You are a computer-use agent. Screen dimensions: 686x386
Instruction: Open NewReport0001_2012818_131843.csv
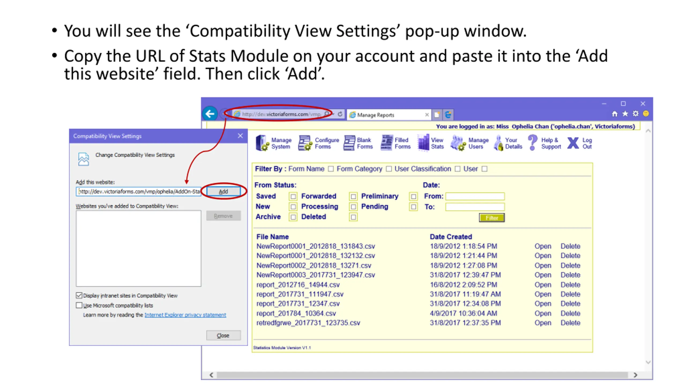point(543,246)
